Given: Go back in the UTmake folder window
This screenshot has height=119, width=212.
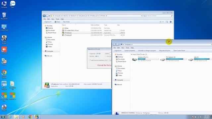Looking at the screenshot, I should pyautogui.click(x=44, y=16).
